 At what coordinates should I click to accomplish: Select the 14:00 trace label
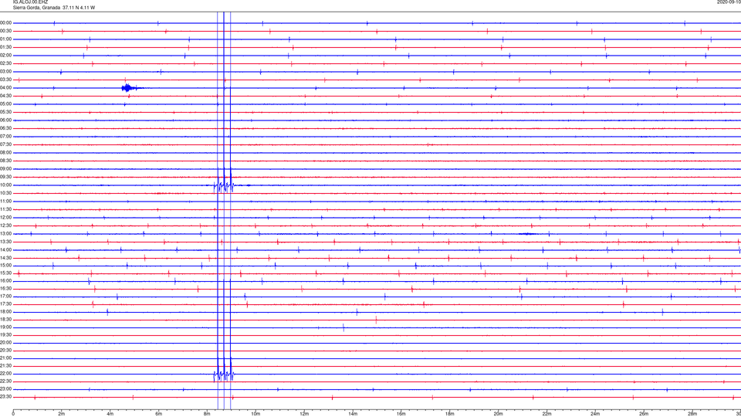pos(6,250)
